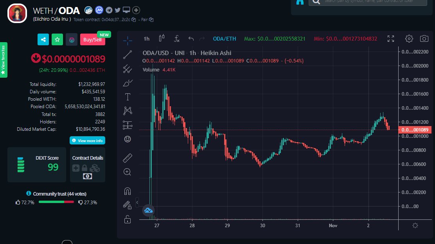Open the candle chart style menu
Screen dimensions: 435x244
pyautogui.click(x=162, y=39)
